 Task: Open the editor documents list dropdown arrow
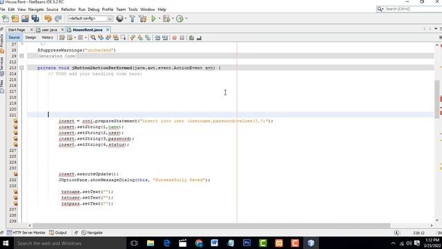click(436, 29)
